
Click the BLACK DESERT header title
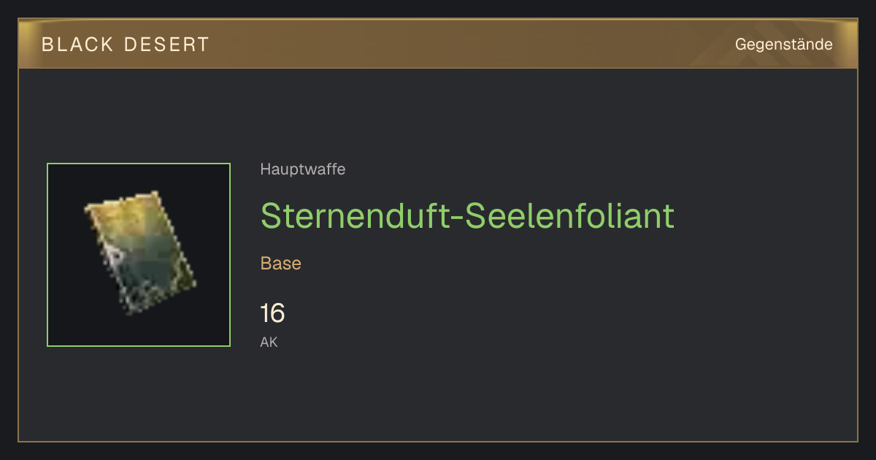click(x=126, y=45)
